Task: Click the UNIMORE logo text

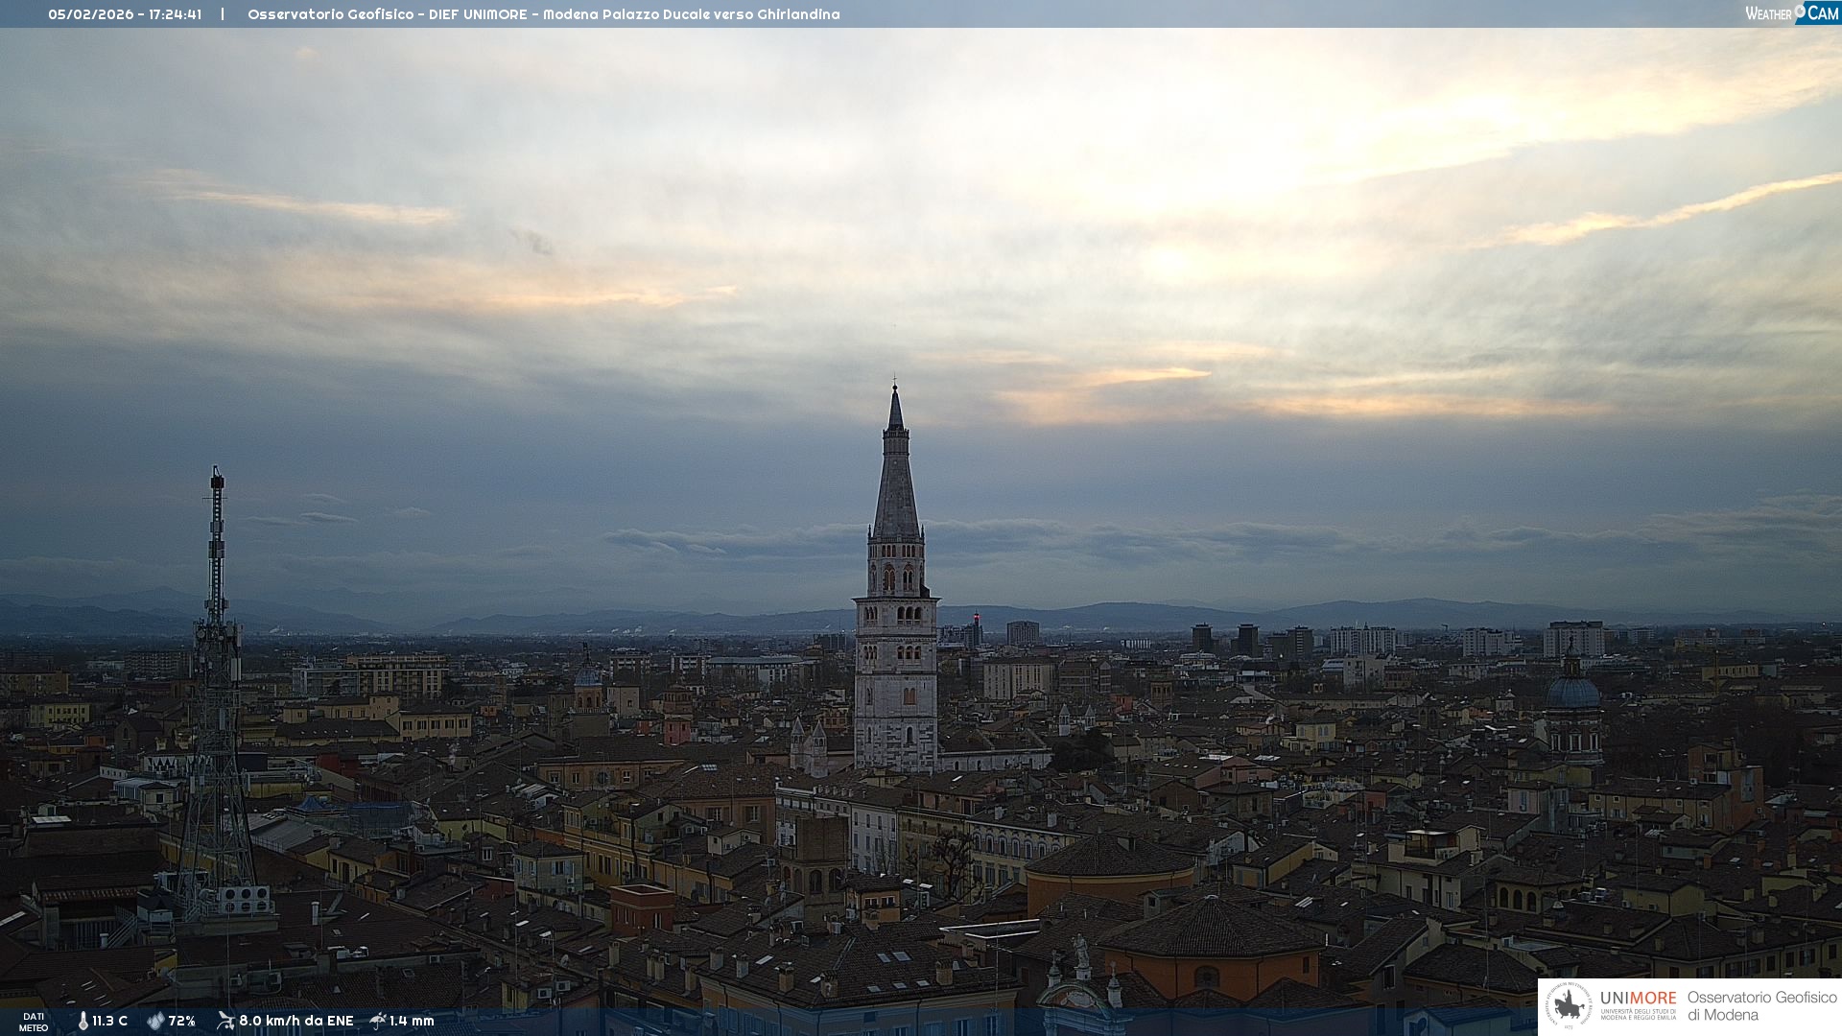Action: (1638, 999)
